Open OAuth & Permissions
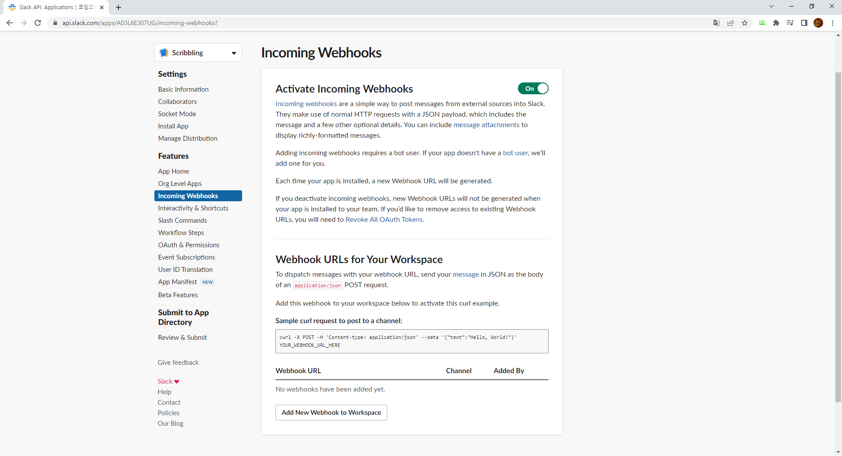The height and width of the screenshot is (456, 842). coord(189,245)
